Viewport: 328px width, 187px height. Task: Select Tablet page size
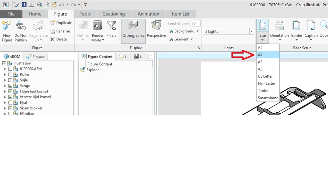tap(268, 91)
